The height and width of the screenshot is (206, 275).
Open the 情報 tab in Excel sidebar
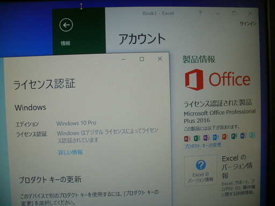click(66, 43)
